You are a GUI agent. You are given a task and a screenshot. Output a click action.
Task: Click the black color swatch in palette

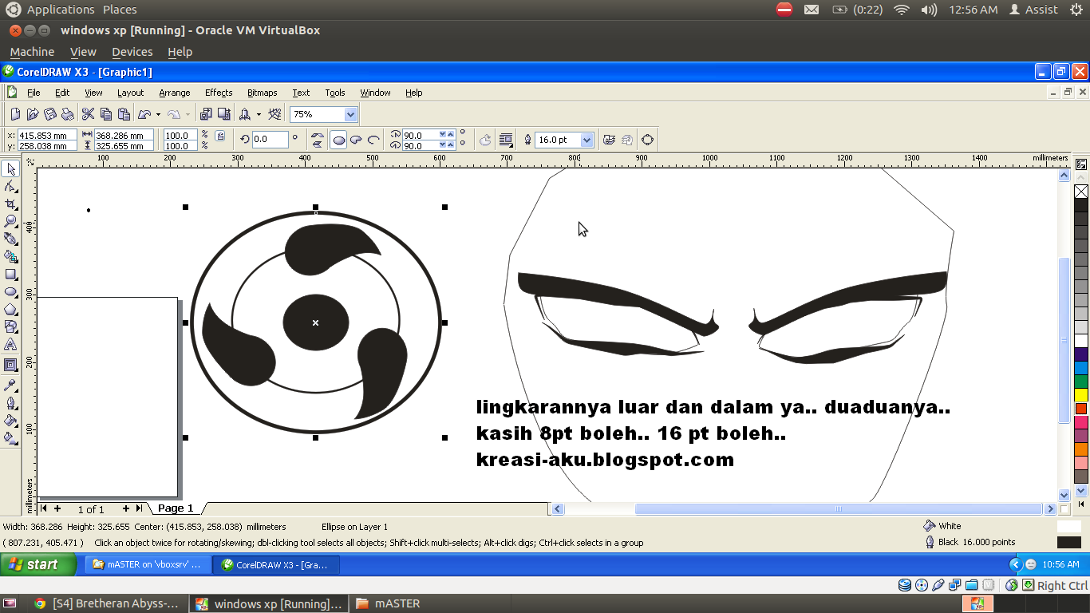point(1081,206)
